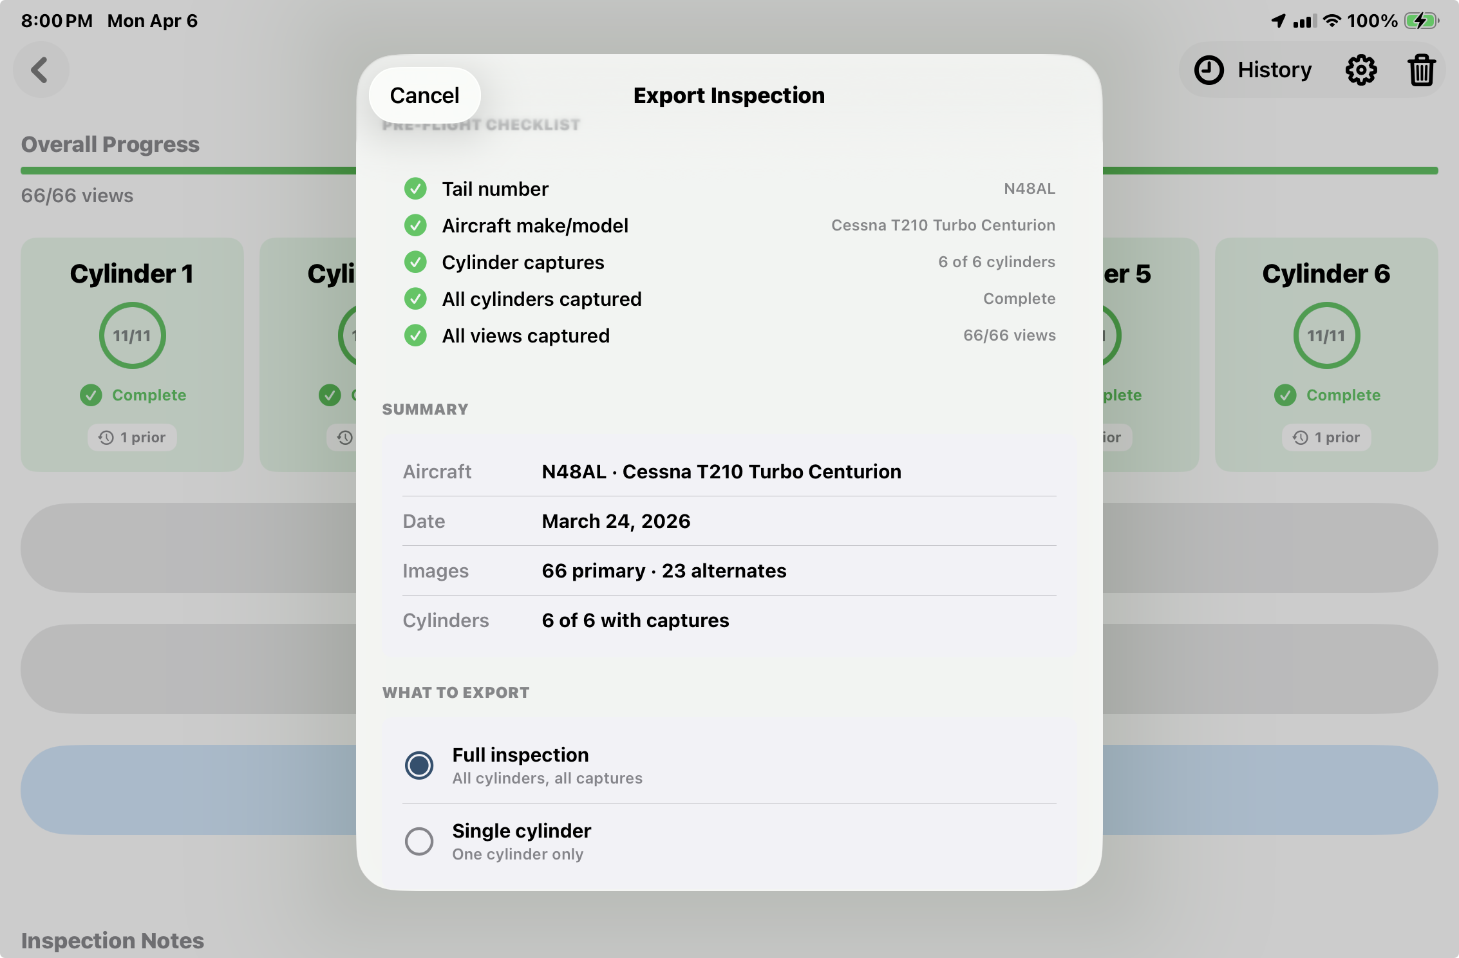Expand the Aircraft make/model checklist row

[536, 225]
